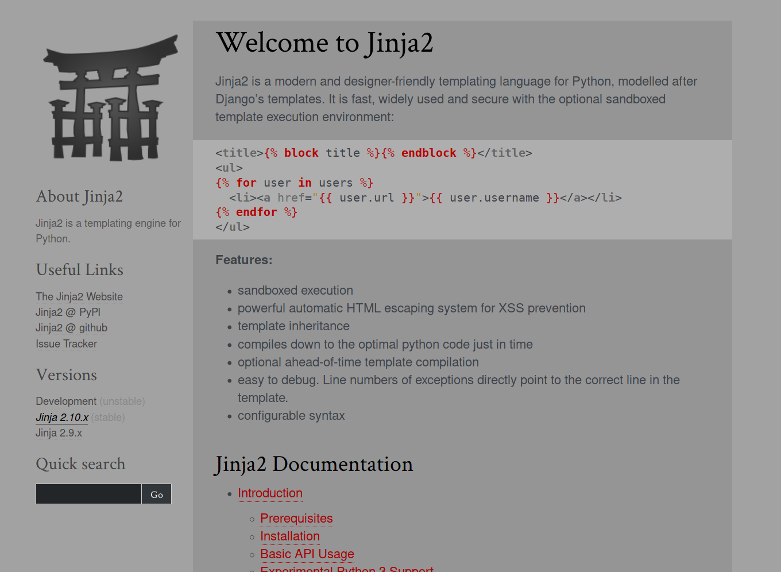Screen dimensions: 781x572
Task: Open the Prerequisites section link
Action: pos(296,519)
